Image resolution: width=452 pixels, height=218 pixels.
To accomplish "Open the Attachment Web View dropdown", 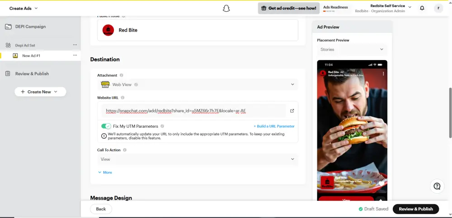I will pyautogui.click(x=198, y=85).
